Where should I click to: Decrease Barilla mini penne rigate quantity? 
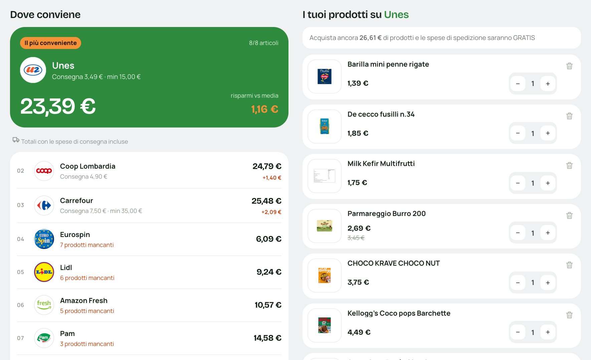(x=518, y=84)
